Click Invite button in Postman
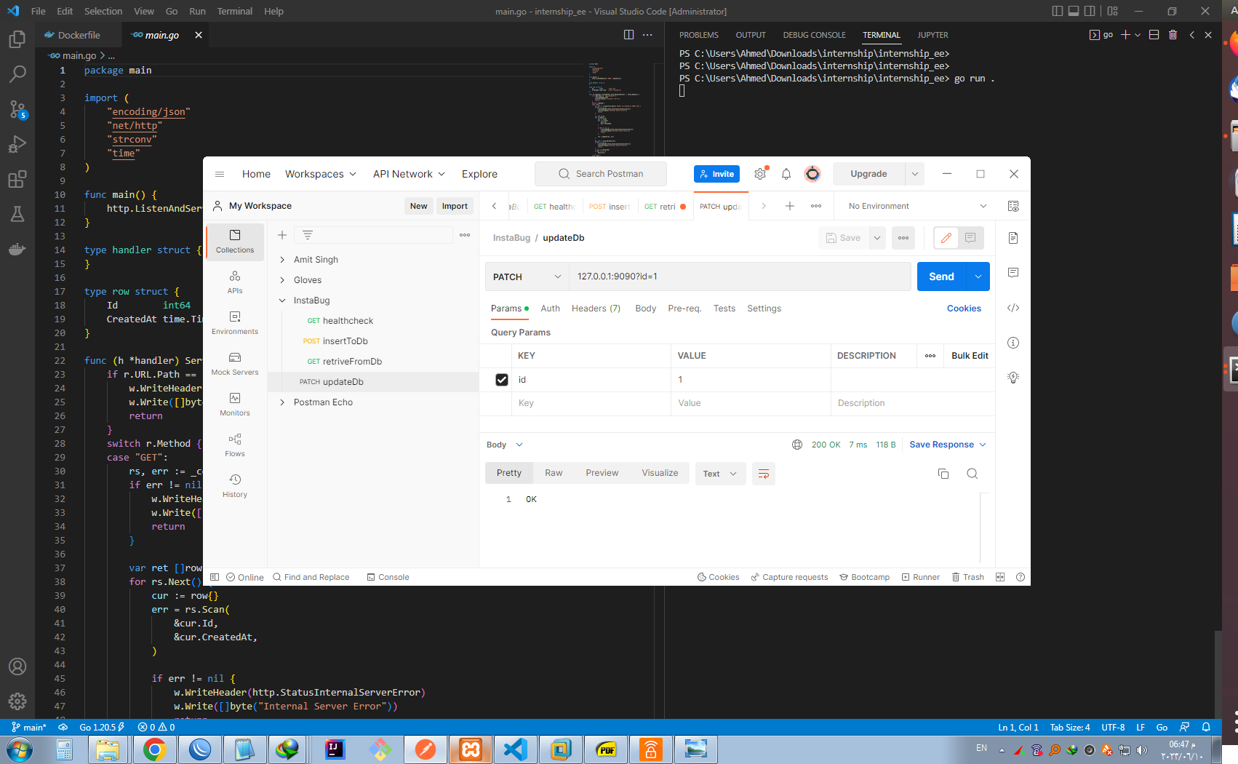The width and height of the screenshot is (1238, 764). coord(716,174)
